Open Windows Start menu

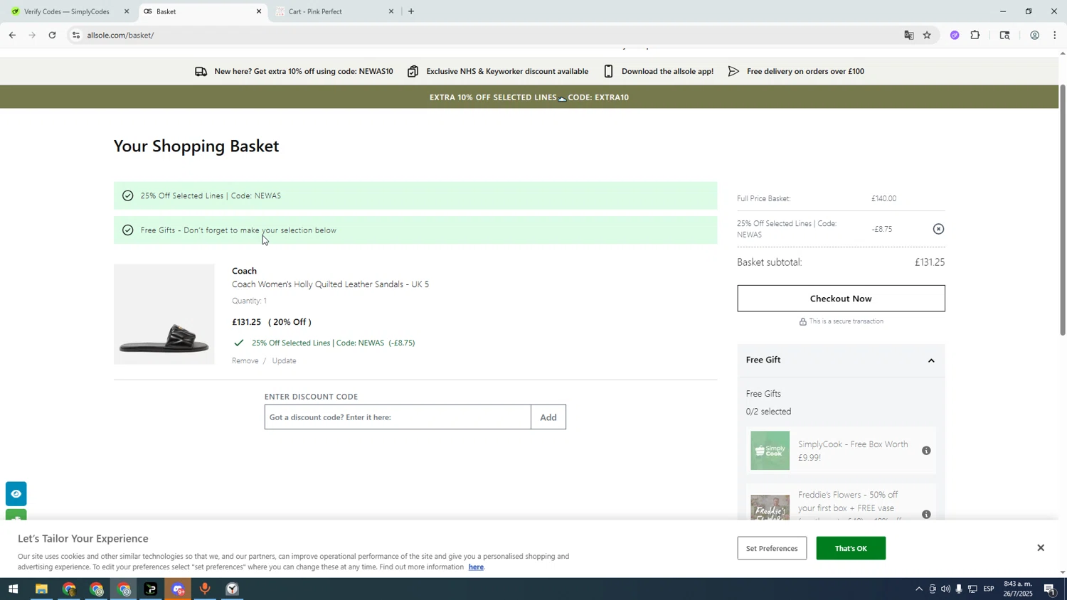(13, 589)
